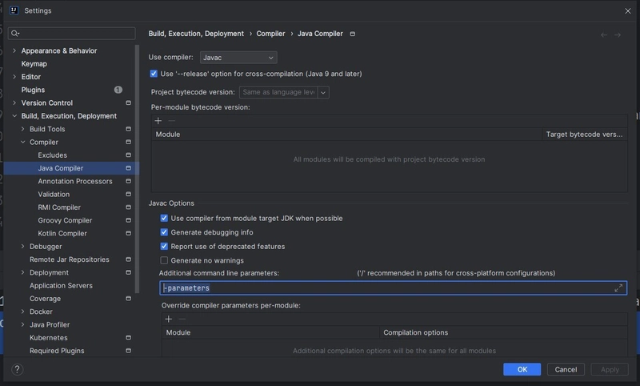
Task: Open the Use compiler Javac dropdown
Action: (238, 58)
